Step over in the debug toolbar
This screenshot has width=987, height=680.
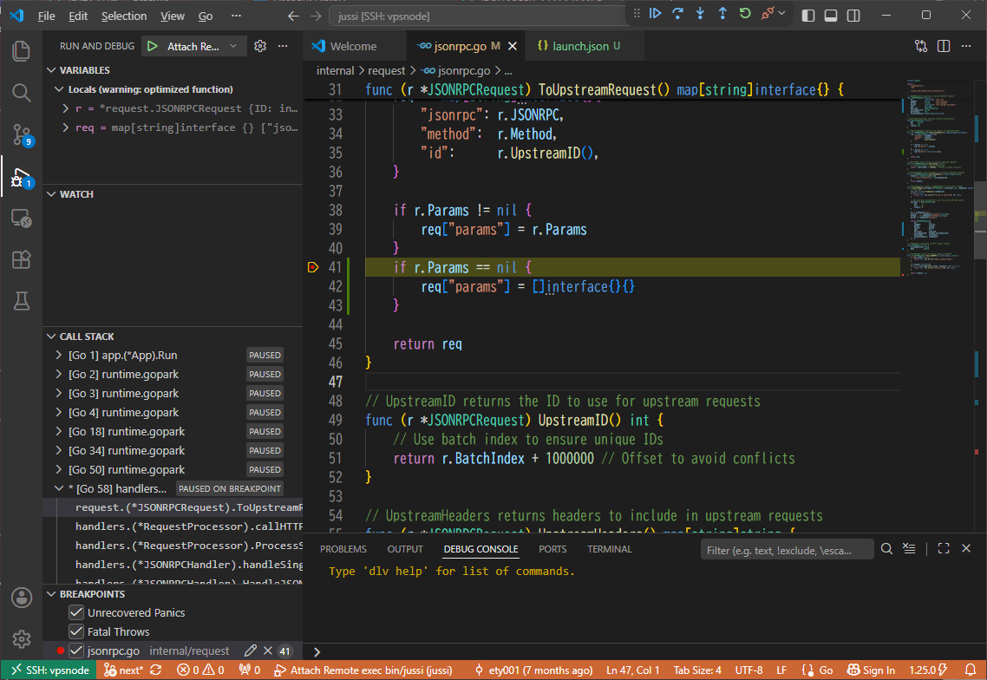678,13
